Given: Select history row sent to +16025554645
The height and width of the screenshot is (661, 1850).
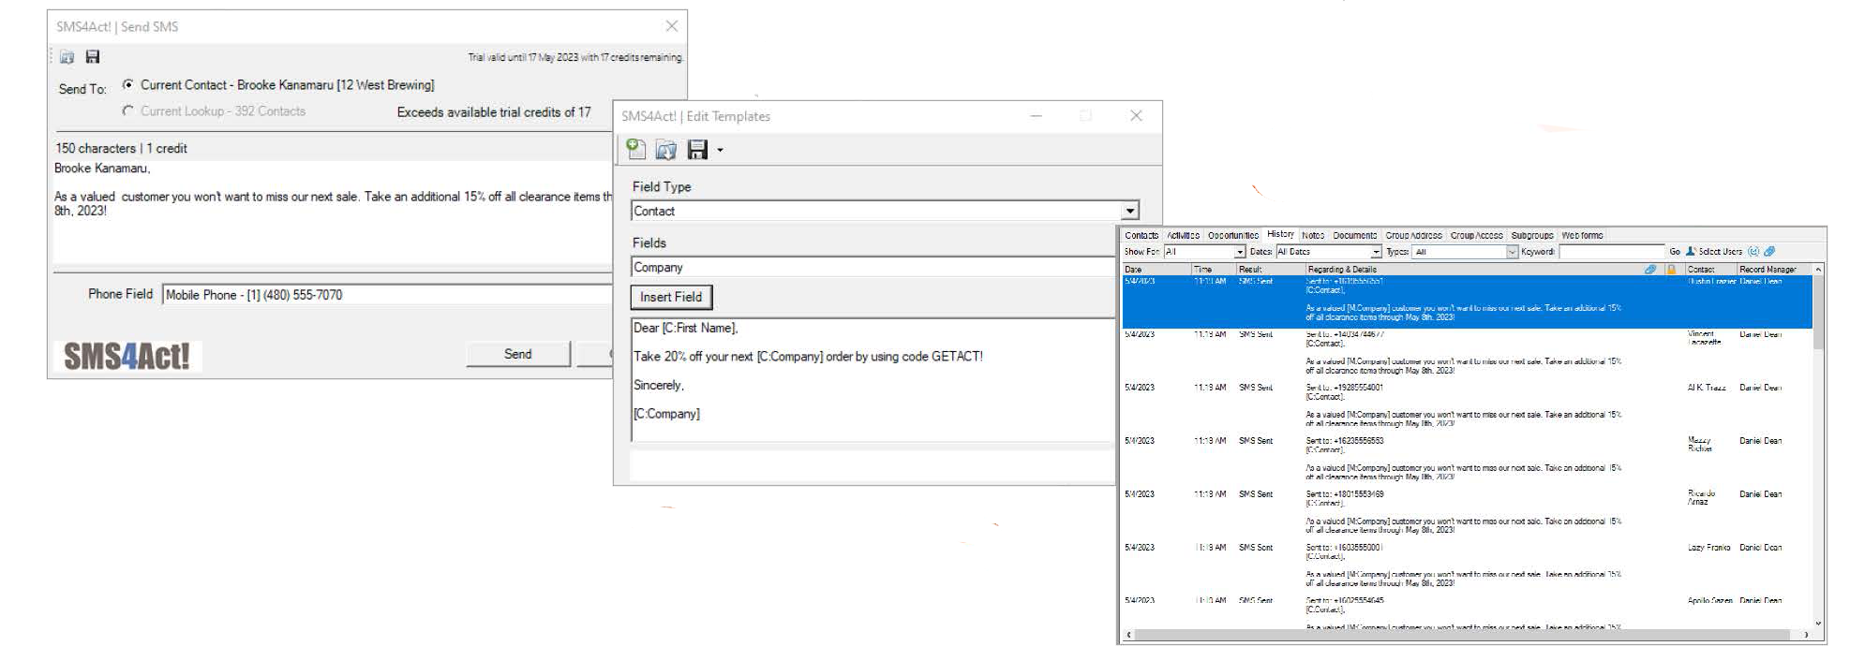Looking at the screenshot, I should pyautogui.click(x=1467, y=612).
